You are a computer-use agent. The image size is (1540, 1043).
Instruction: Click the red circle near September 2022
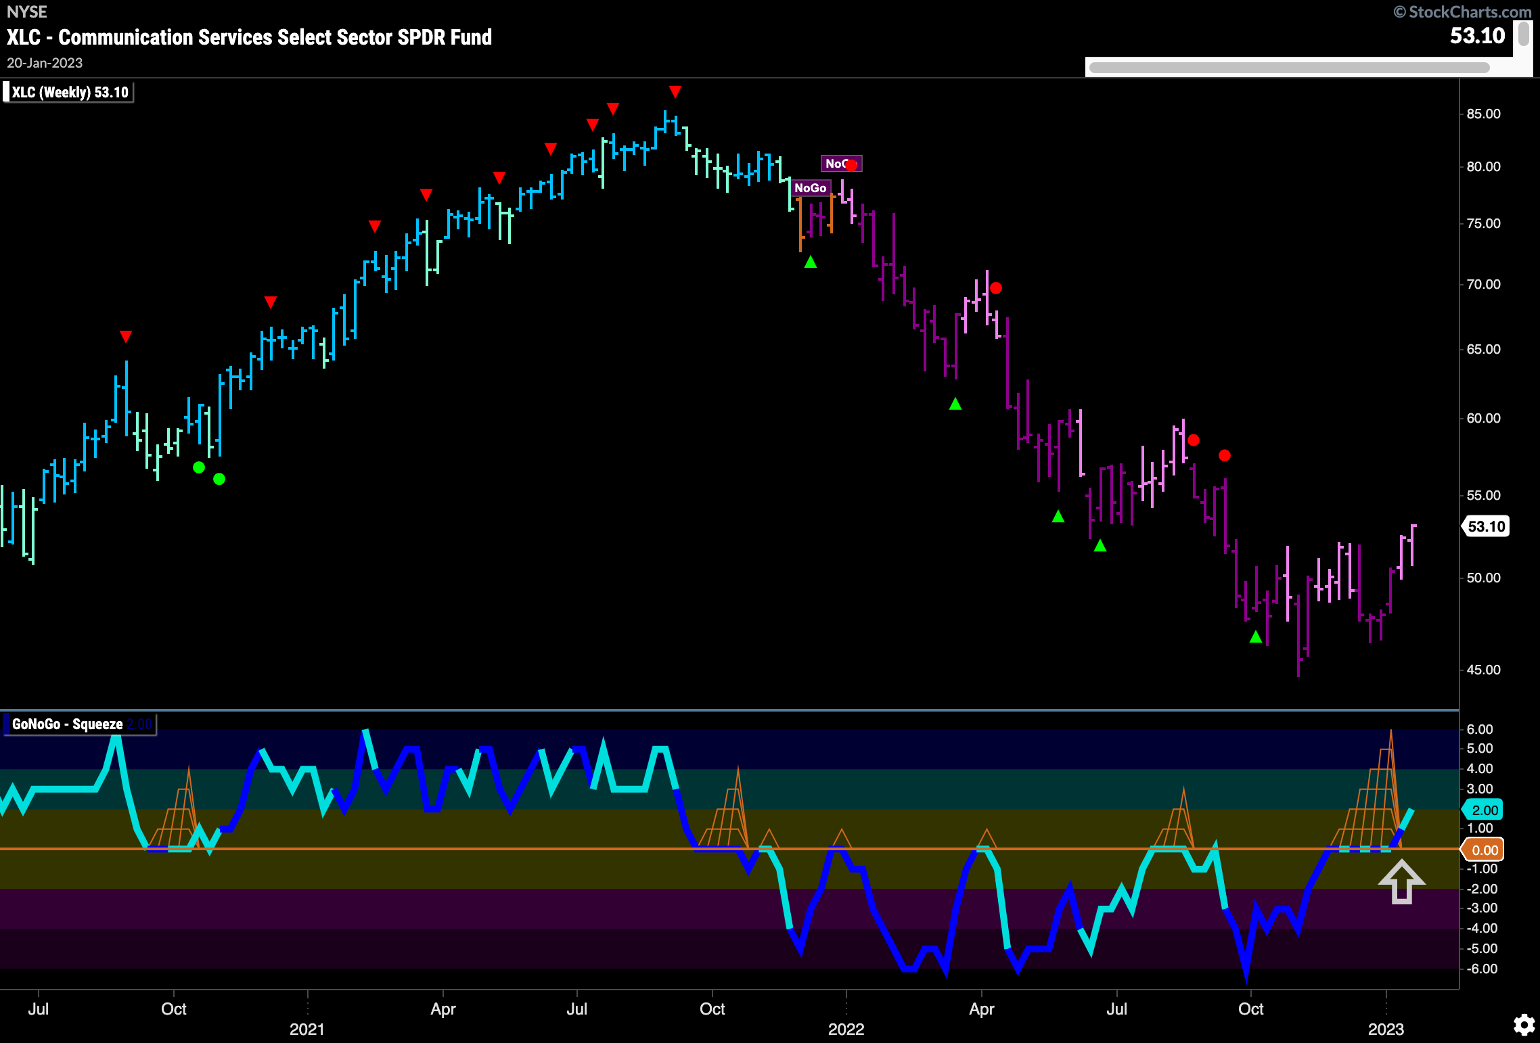pos(1225,456)
